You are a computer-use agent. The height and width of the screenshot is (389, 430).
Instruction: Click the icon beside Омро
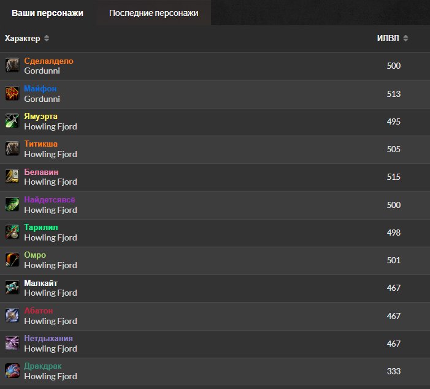tap(12, 260)
